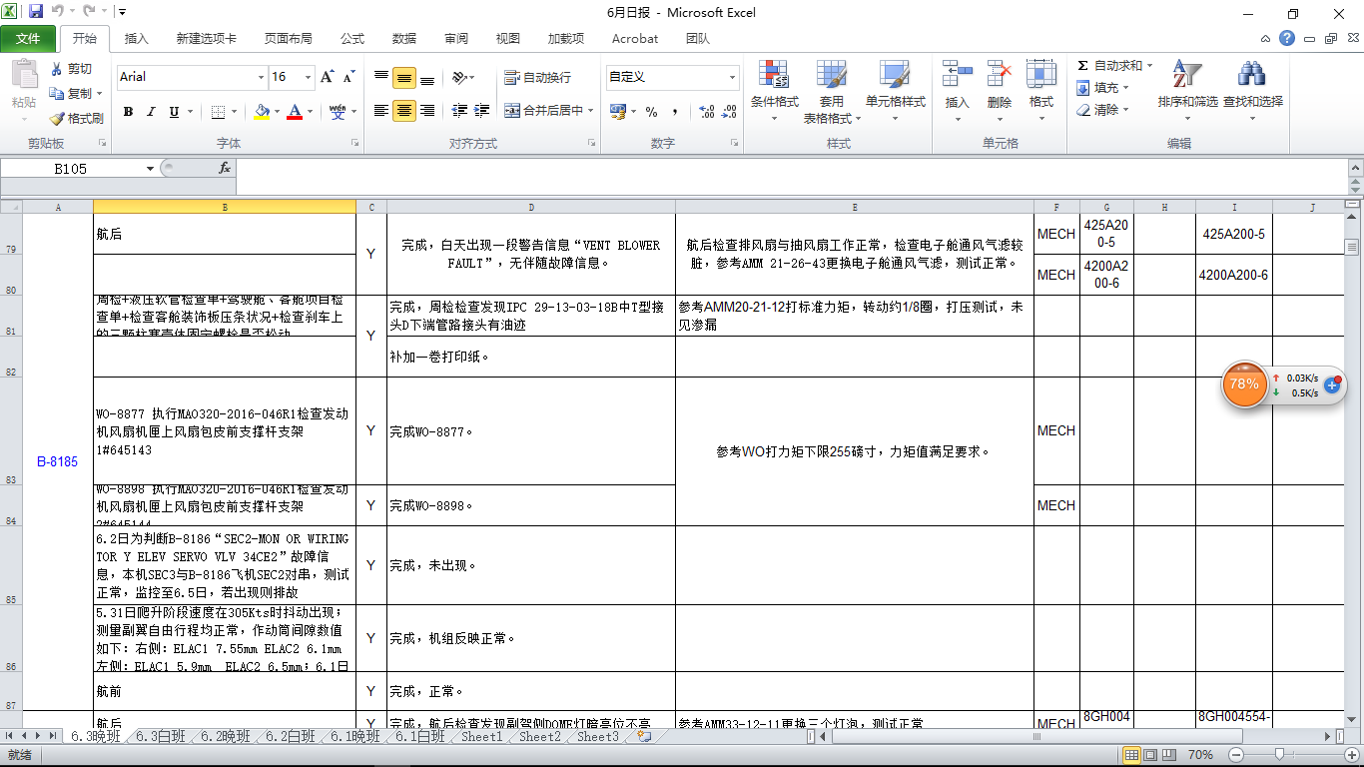Align text left horizontally

click(x=381, y=111)
